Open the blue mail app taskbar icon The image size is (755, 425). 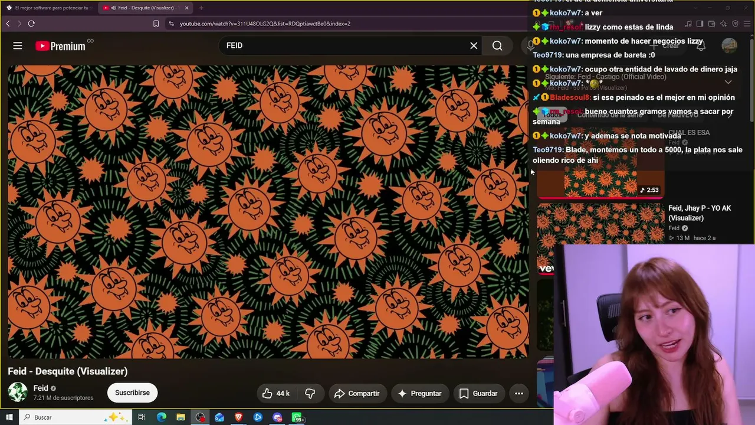click(219, 417)
